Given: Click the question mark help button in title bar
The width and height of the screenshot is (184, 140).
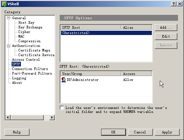Looking at the screenshot, I should pyautogui.click(x=174, y=4).
